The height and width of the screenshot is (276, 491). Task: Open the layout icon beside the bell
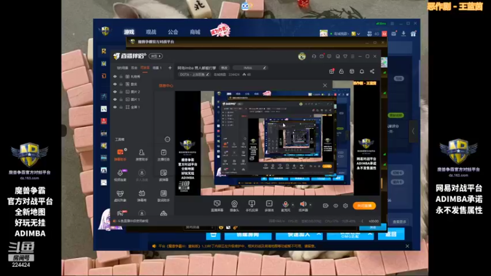[352, 71]
